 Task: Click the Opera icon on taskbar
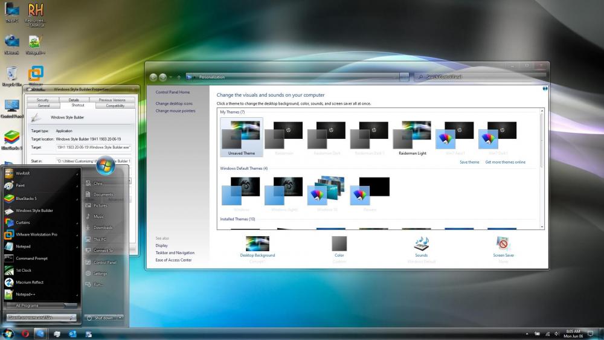click(25, 333)
